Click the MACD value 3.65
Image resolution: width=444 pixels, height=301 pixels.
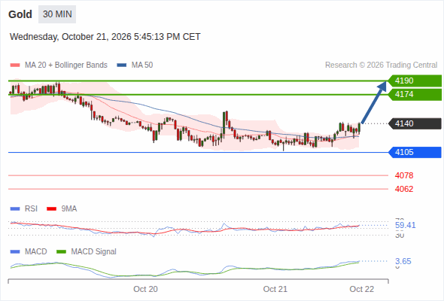pos(403,261)
